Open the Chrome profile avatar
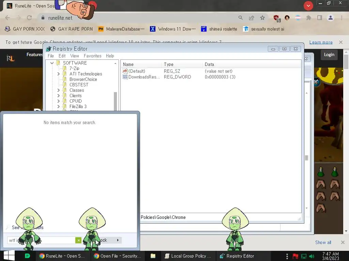This screenshot has height=261, width=349. click(331, 18)
